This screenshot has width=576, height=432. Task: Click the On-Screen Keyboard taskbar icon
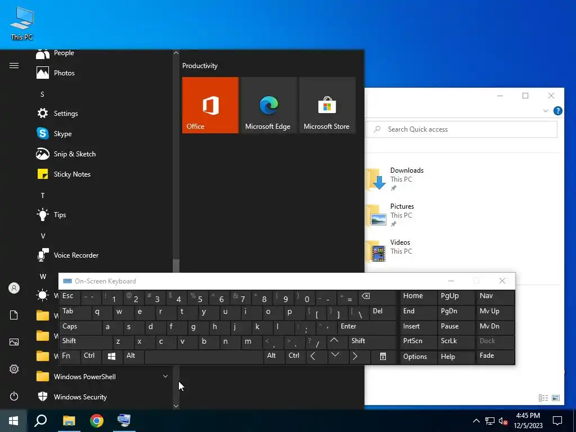124,420
